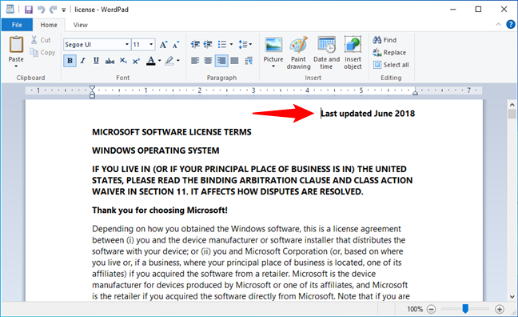
Task: Click the 'Last updated June 2018' text
Action: [x=368, y=114]
